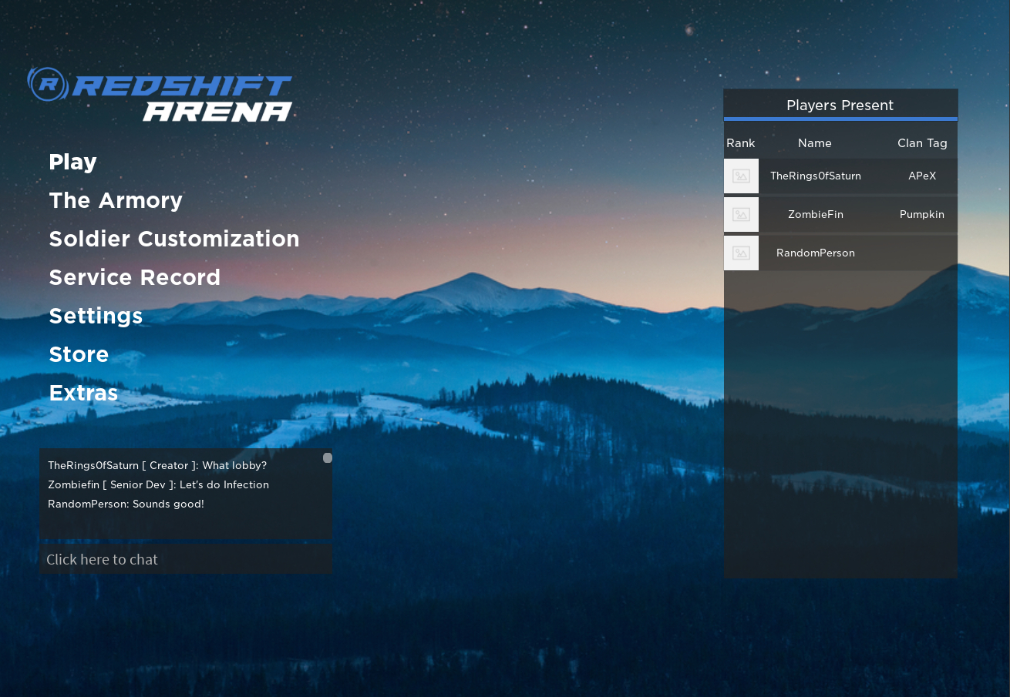Click RandomPerson's rank icon

coord(741,253)
